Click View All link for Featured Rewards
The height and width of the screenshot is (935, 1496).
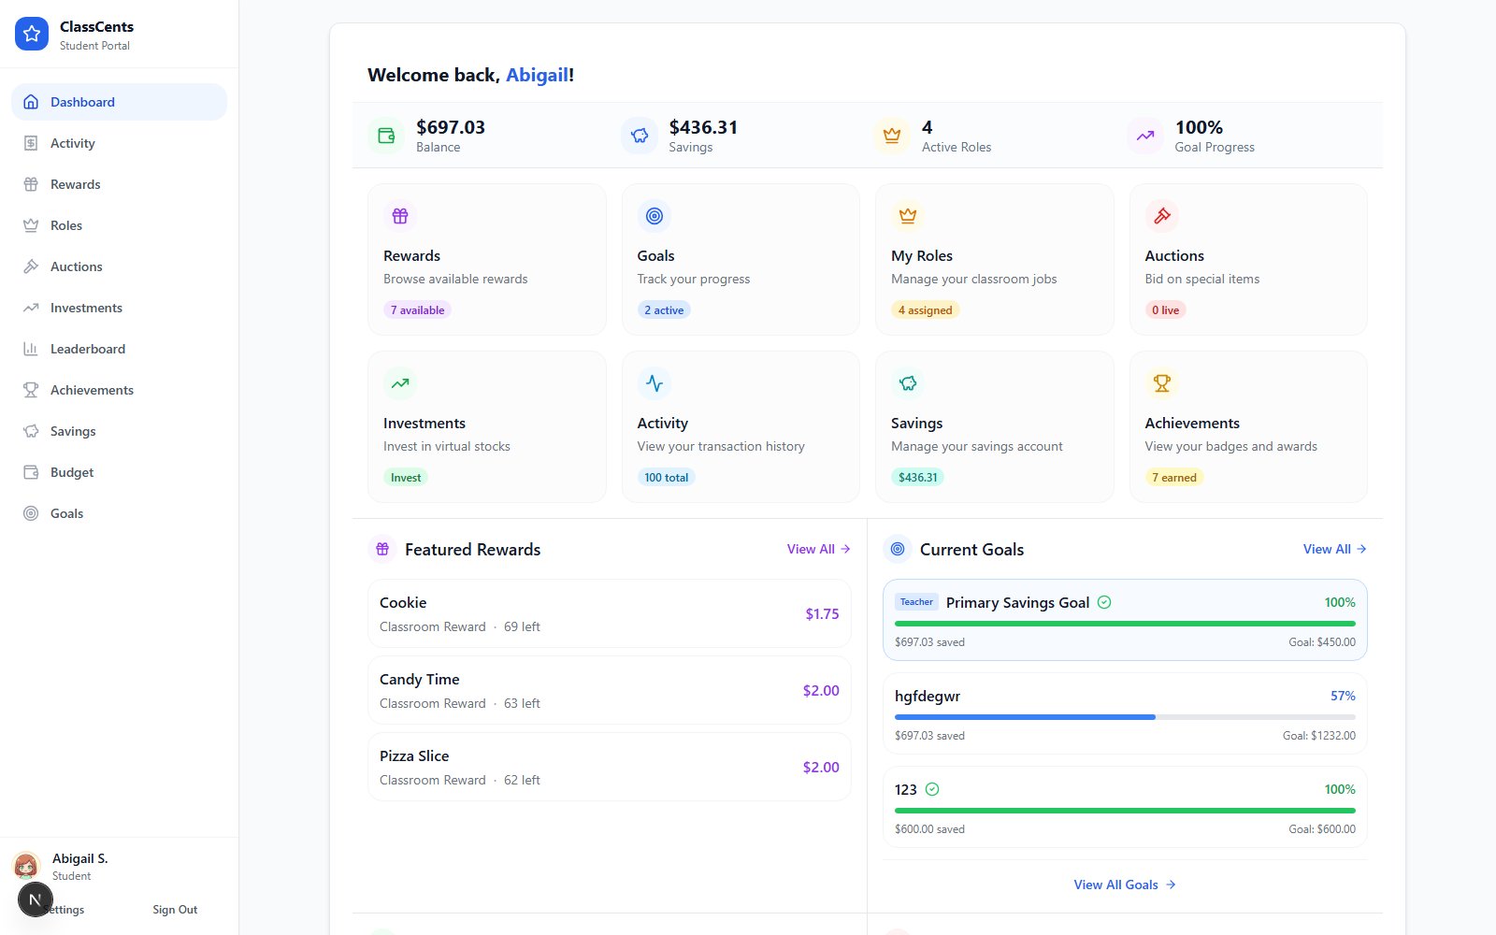(819, 549)
